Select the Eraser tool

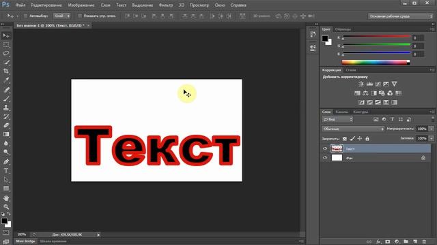click(6, 125)
